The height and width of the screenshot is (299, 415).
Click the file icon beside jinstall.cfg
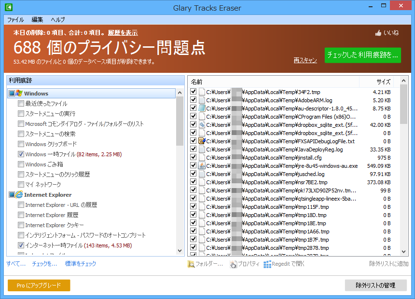click(202, 157)
